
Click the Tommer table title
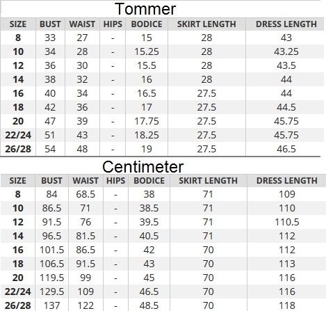[x=145, y=9]
